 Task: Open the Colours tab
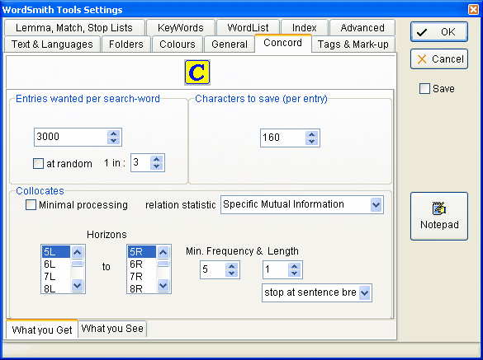tap(178, 44)
